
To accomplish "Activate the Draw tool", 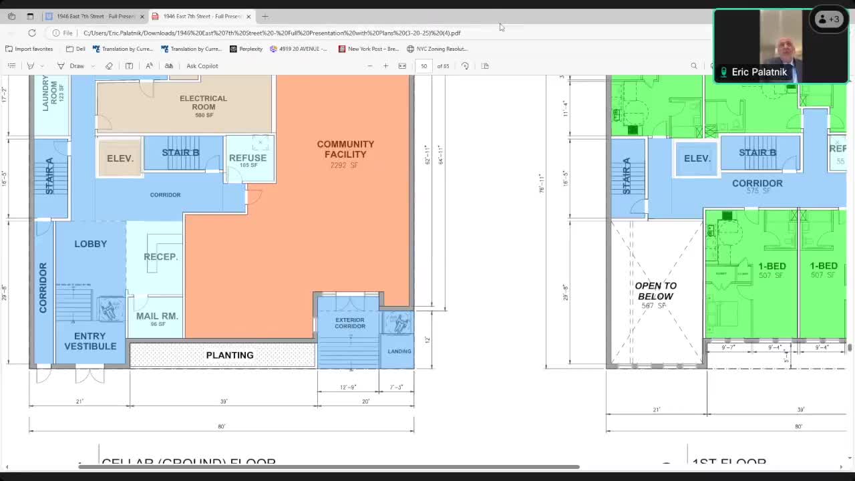I will [71, 65].
